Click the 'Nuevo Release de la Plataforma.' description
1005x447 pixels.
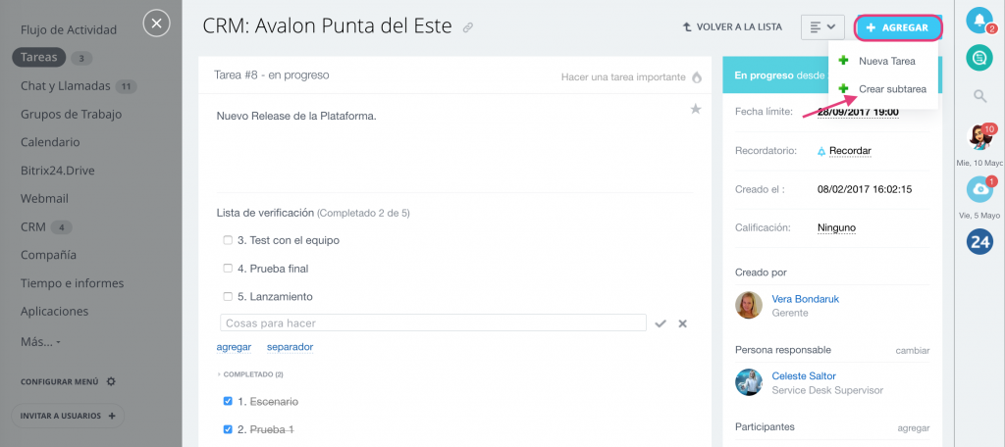click(x=296, y=117)
